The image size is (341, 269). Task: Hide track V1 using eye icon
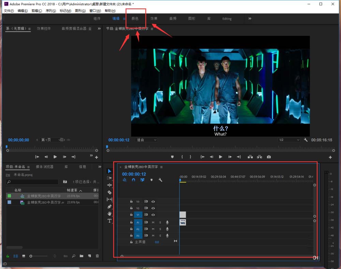(153, 215)
